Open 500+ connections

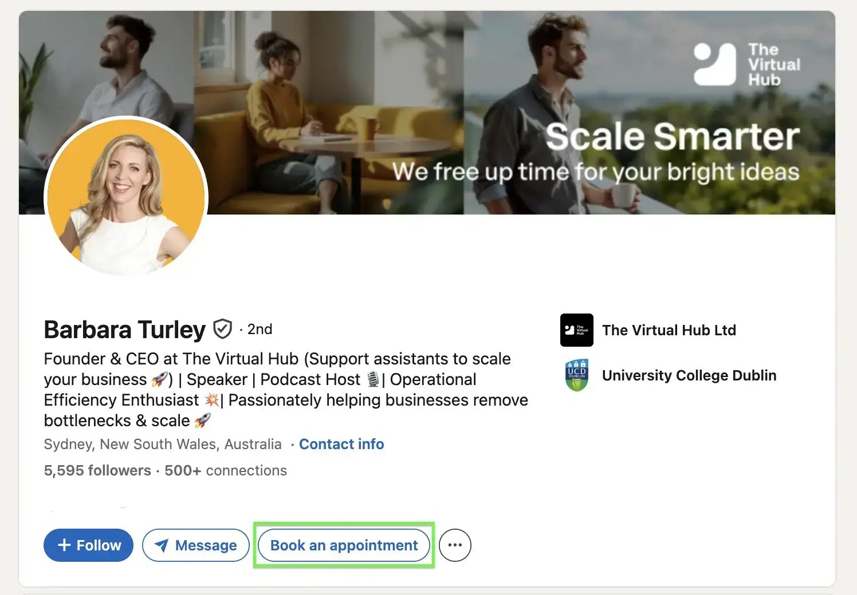225,470
